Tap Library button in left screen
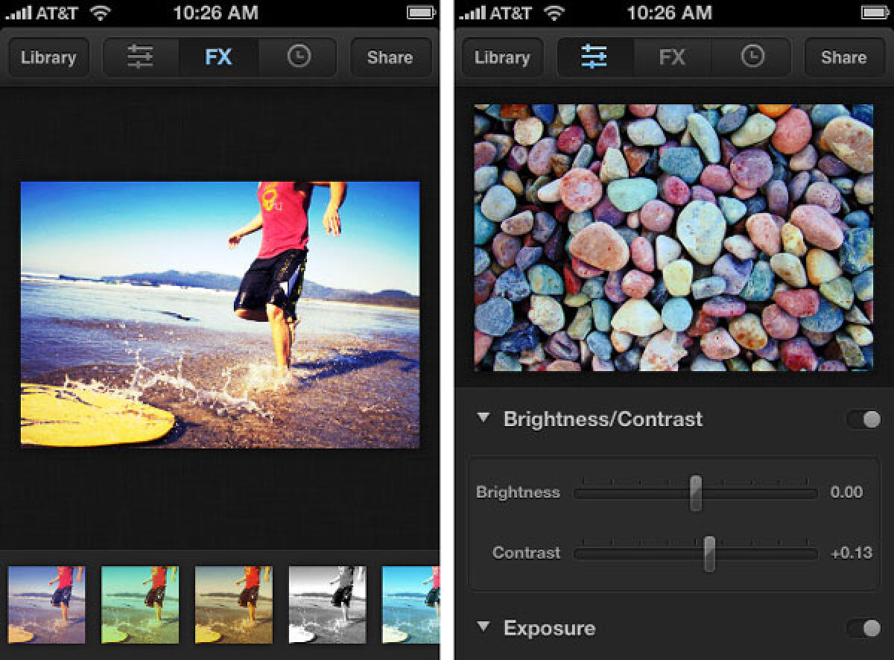Screen dimensions: 894x660 (48, 57)
